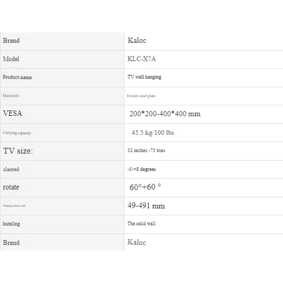Select the TV wall hanging text
The width and height of the screenshot is (283, 283).
click(x=145, y=77)
